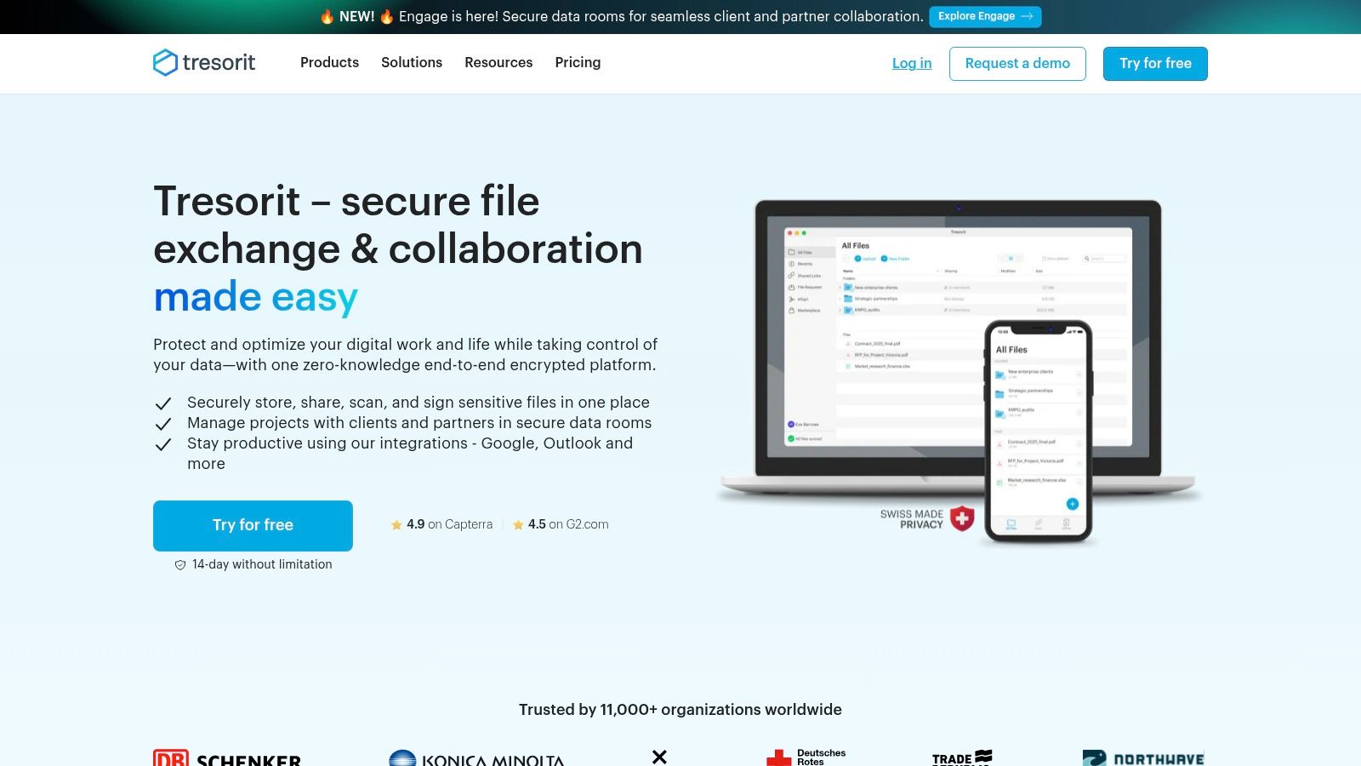Click the Tresorit logo
The height and width of the screenshot is (766, 1361).
tap(204, 62)
